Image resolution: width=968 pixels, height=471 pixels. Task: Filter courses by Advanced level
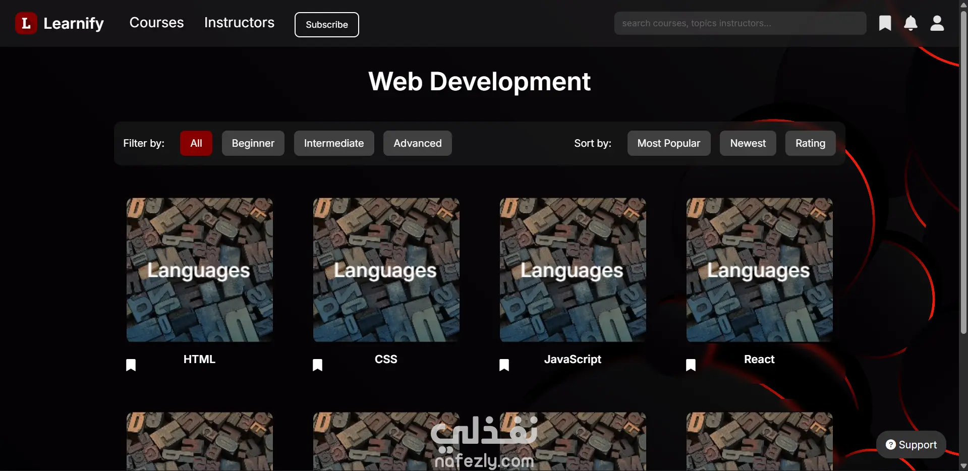tap(418, 143)
